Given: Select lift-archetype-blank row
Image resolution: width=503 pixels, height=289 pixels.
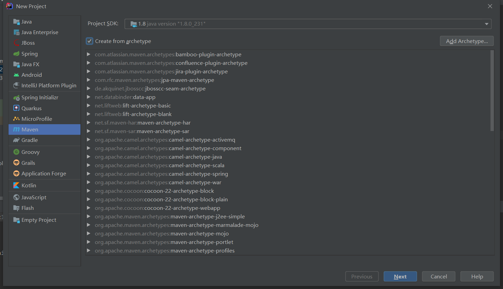Looking at the screenshot, I should (x=287, y=114).
